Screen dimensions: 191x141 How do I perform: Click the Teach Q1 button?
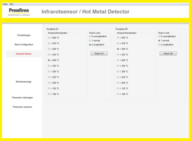[99, 53]
